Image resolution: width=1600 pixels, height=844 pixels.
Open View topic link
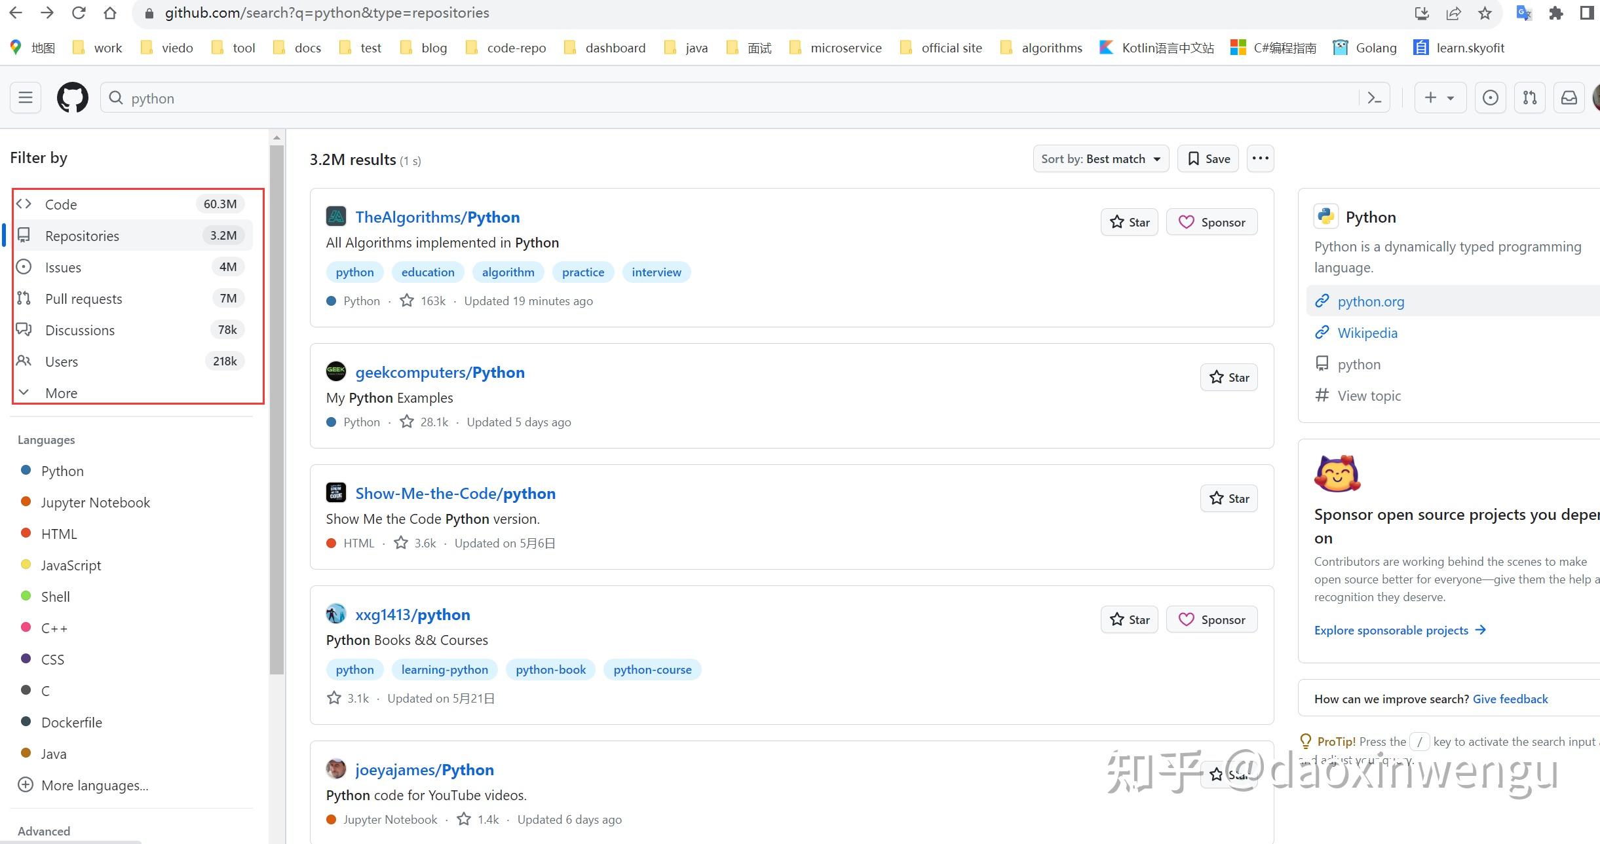[1369, 395]
